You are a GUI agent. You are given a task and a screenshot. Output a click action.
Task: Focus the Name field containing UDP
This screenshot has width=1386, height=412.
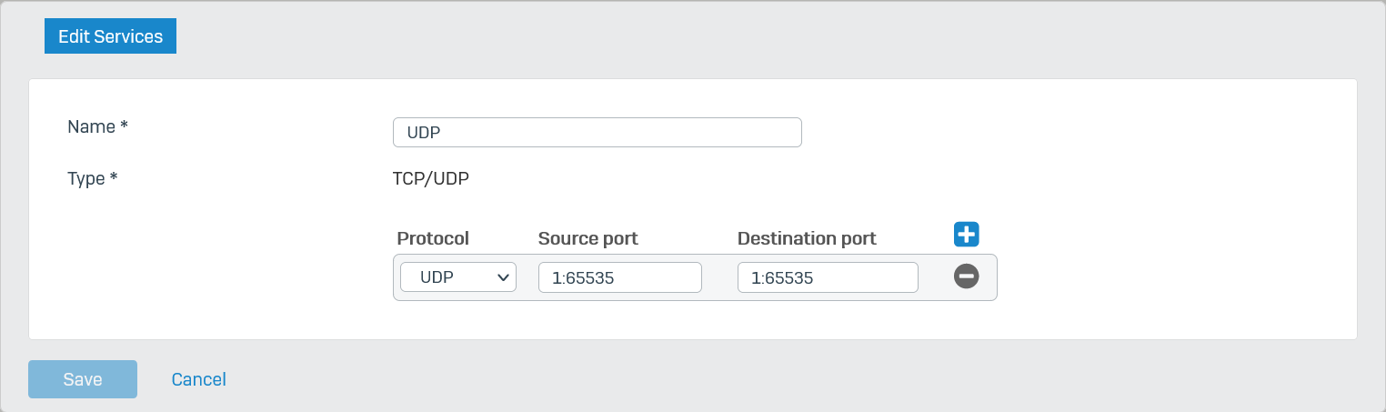[597, 132]
